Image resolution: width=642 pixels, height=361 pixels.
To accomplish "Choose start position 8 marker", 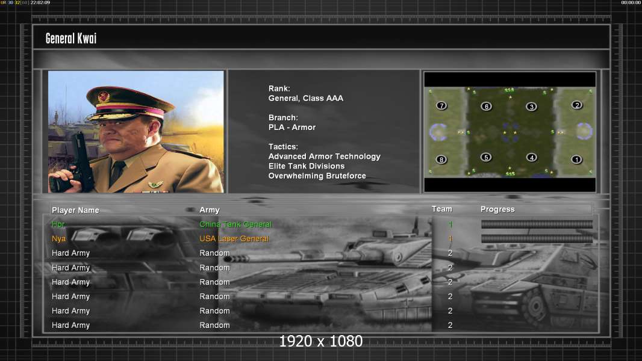I will pos(441,159).
